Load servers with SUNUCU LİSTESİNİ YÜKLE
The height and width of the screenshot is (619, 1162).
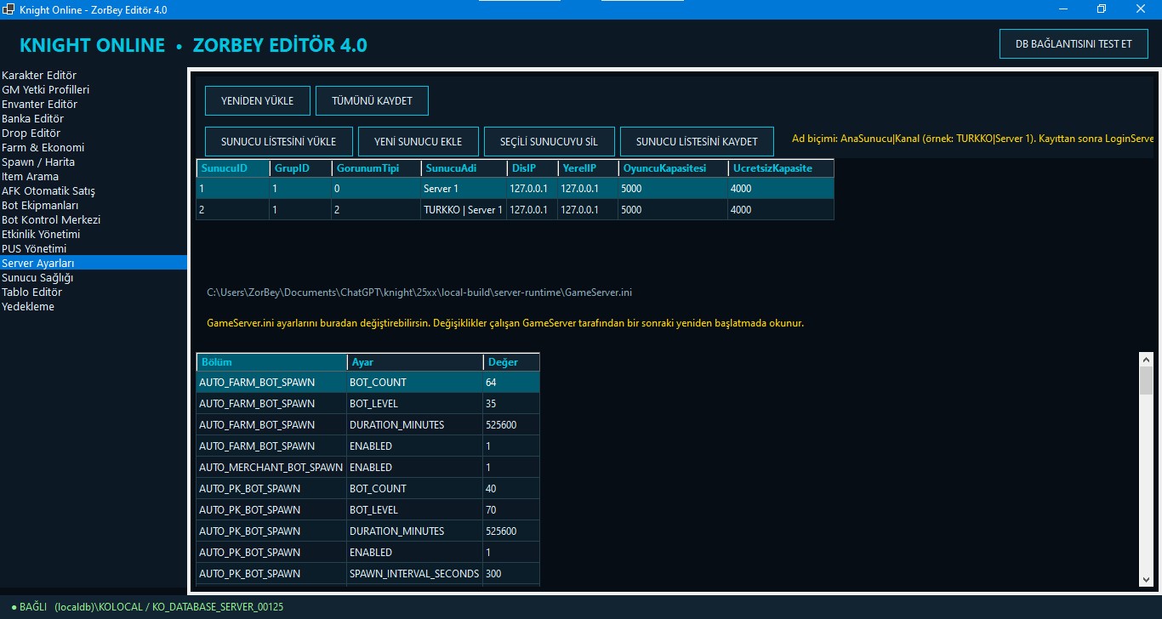(x=279, y=142)
